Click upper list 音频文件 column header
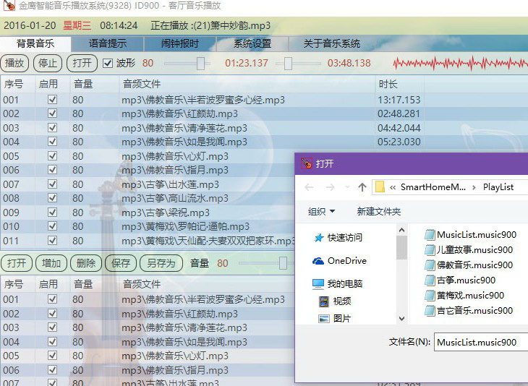 pos(247,84)
